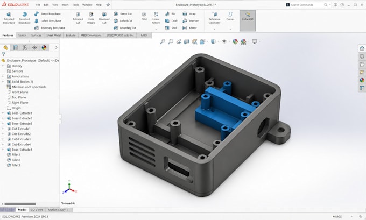Image resolution: width=366 pixels, height=220 pixels.
Task: Select the Revolved Boss/Base tool
Action: point(24,18)
